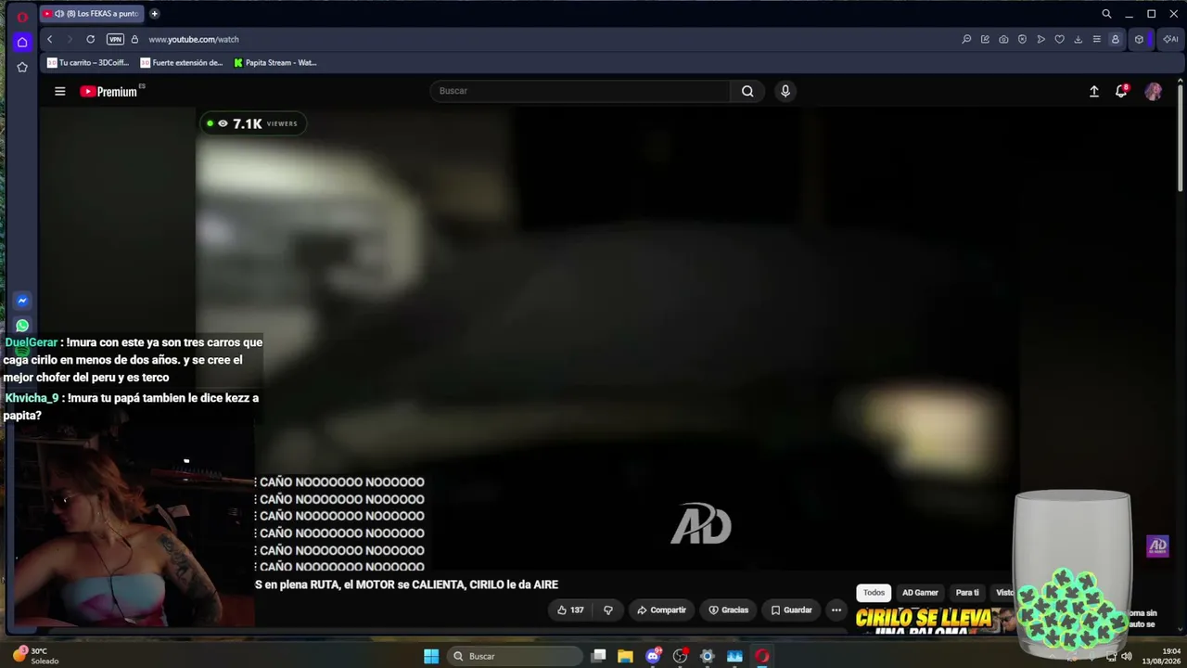Open Opera downloads panel
1187x668 pixels.
pos(1078,39)
